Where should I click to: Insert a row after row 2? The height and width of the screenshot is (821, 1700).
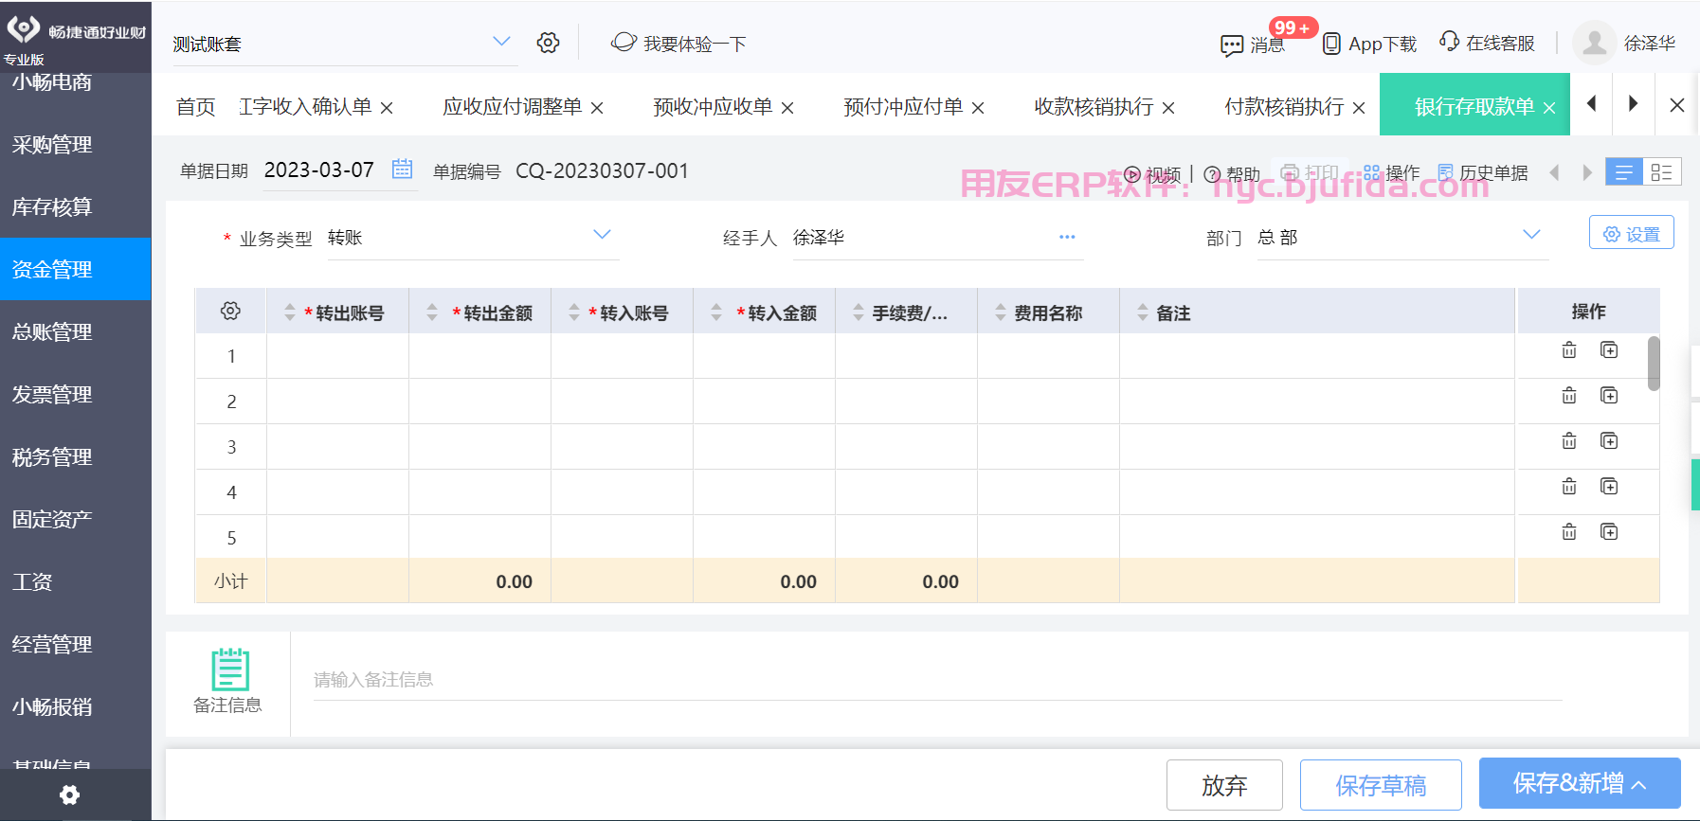[x=1609, y=396]
